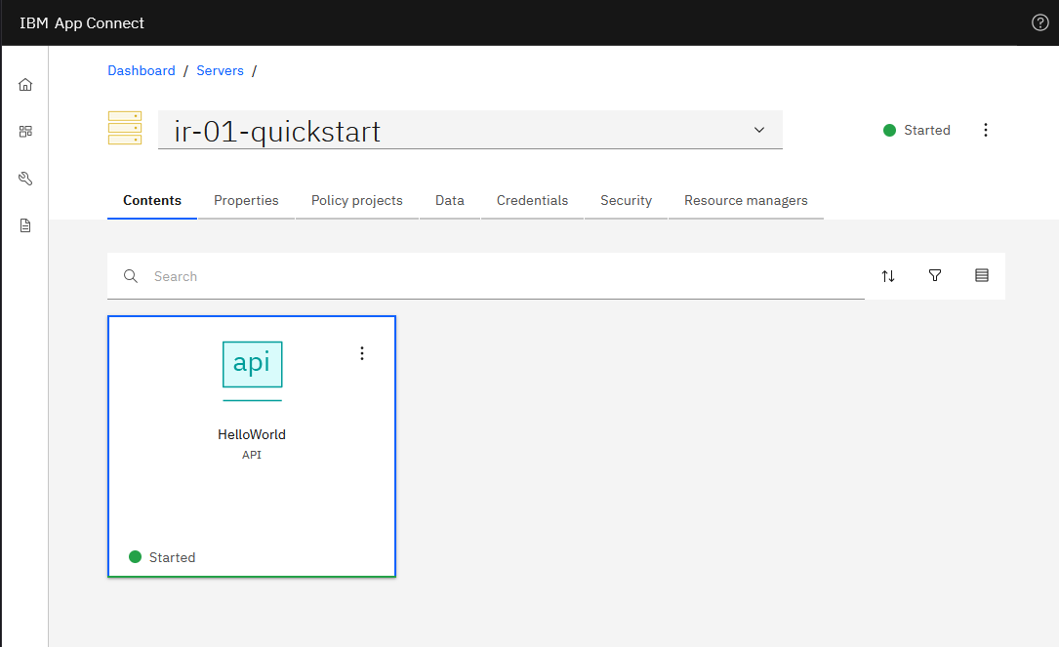Viewport: 1059px width, 647px height.
Task: Follow the Servers breadcrumb link
Action: click(x=220, y=71)
